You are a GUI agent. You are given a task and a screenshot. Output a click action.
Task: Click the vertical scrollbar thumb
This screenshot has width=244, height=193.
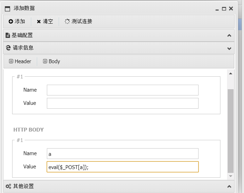(x=230, y=131)
